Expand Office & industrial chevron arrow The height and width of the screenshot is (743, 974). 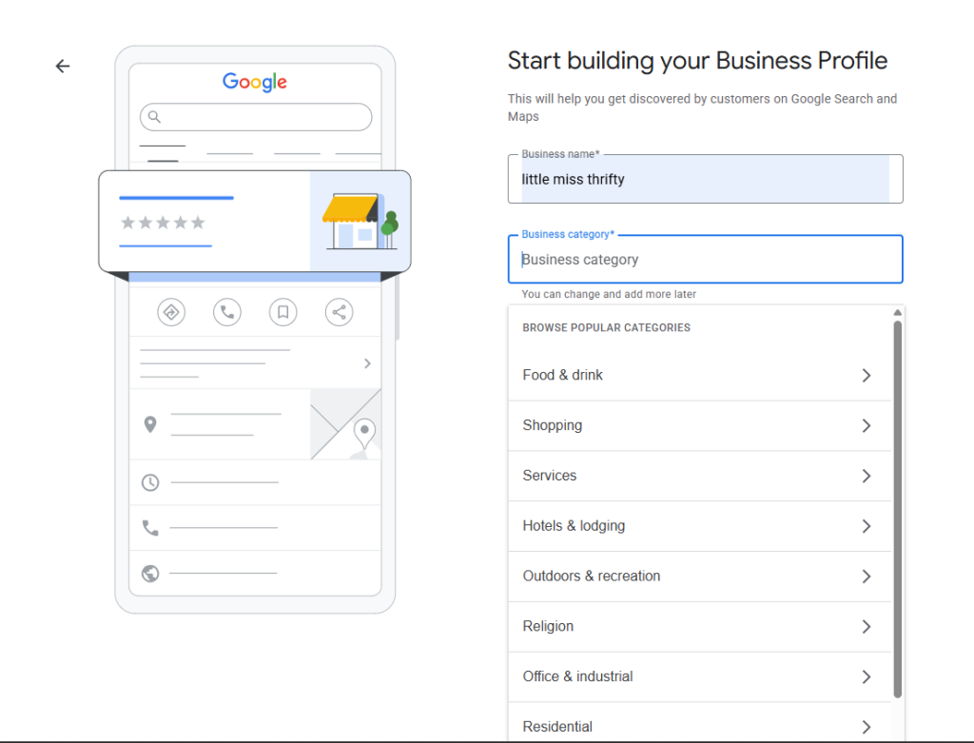tap(867, 677)
